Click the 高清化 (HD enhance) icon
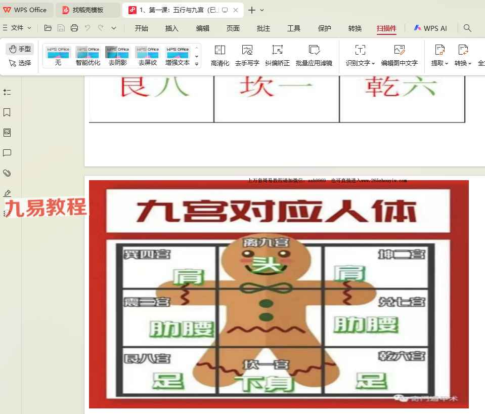Image resolution: width=485 pixels, height=414 pixels. [x=220, y=55]
